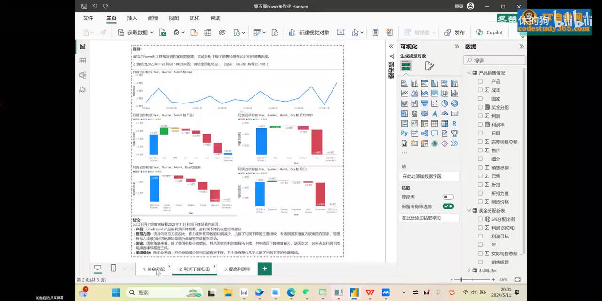Select the Python visual
The width and height of the screenshot is (602, 301).
pos(404,133)
